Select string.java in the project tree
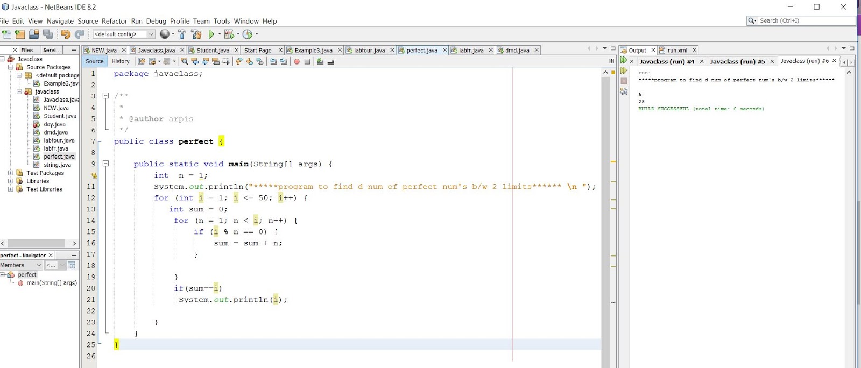This screenshot has height=368, width=861. click(57, 165)
